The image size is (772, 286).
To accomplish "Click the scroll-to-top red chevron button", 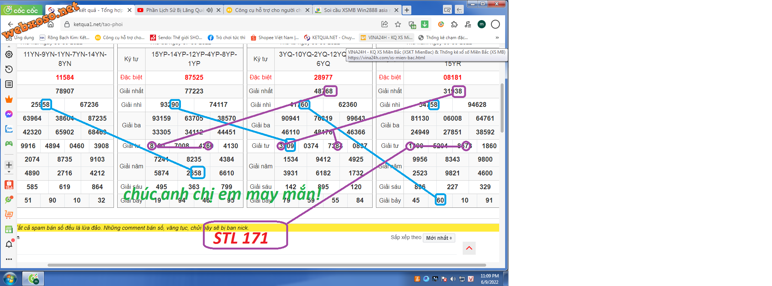I will coord(469,248).
